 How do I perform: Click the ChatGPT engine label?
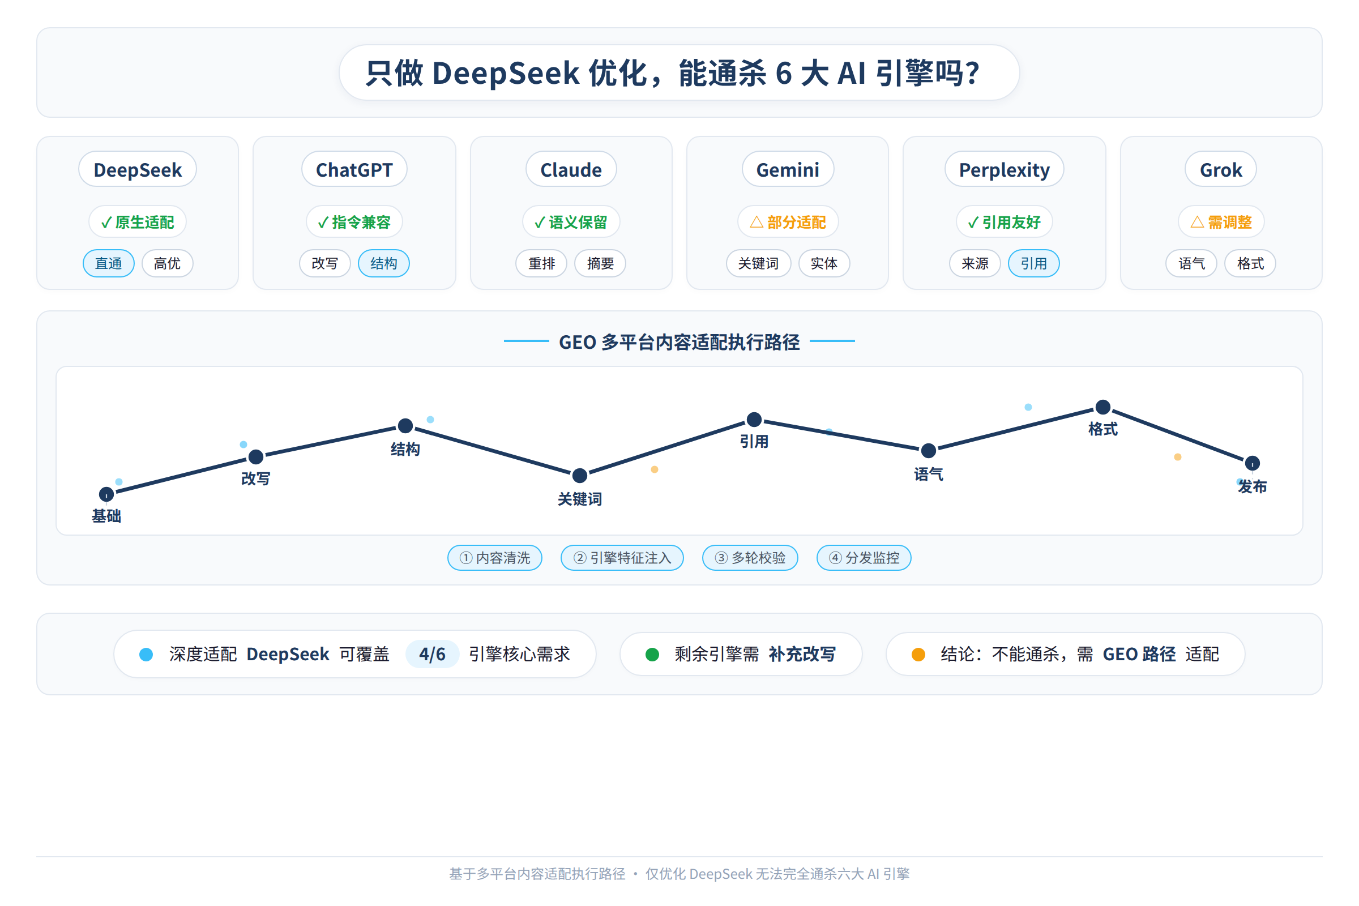pos(354,169)
